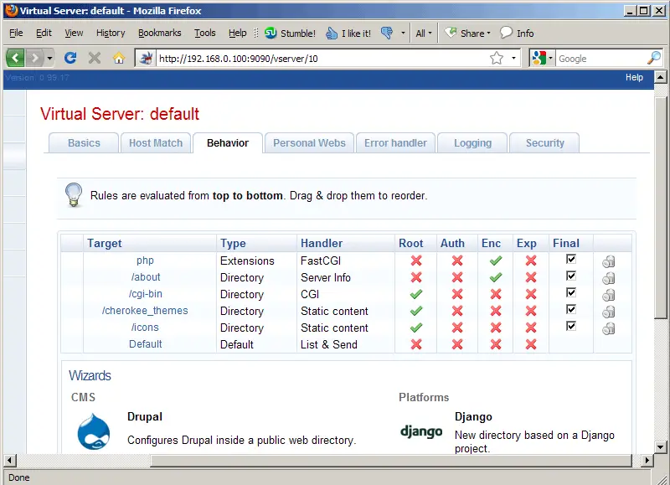
Task: Click the StumbleUpon Stumble! button
Action: (290, 33)
